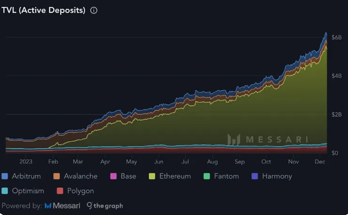The image size is (348, 215).
Task: Click the Ethereum legend color swatch
Action: pyautogui.click(x=152, y=177)
